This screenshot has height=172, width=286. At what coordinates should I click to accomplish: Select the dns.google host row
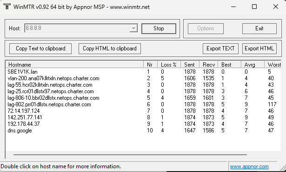coord(143,131)
